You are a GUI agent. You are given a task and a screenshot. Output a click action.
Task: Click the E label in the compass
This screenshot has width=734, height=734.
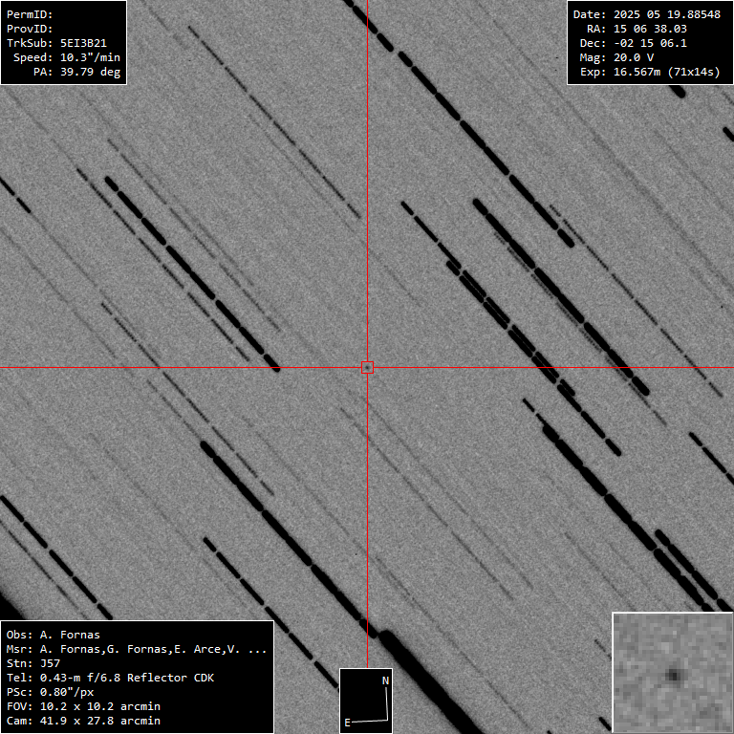click(x=348, y=723)
